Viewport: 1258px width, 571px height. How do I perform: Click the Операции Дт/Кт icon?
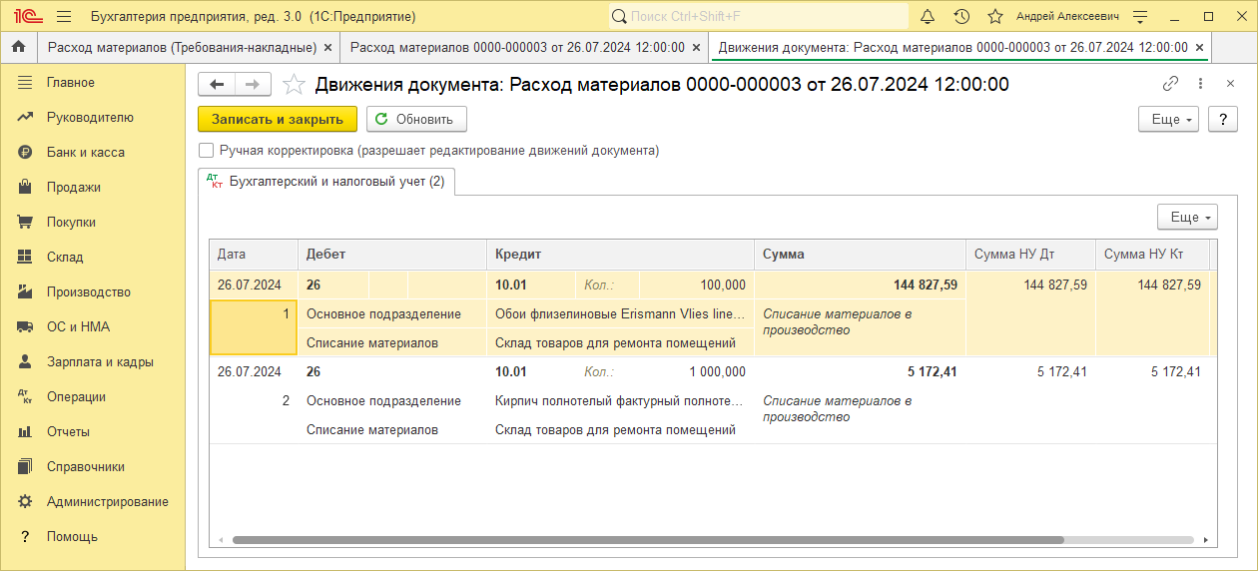pyautogui.click(x=26, y=396)
